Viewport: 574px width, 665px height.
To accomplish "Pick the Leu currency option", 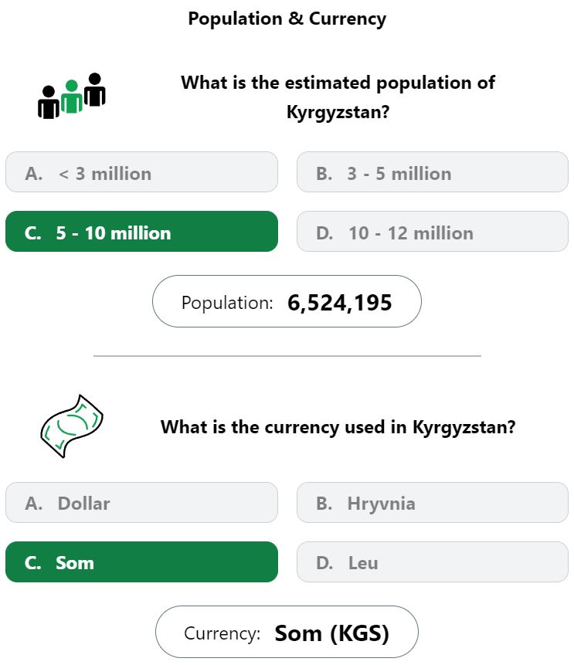I will 433,562.
